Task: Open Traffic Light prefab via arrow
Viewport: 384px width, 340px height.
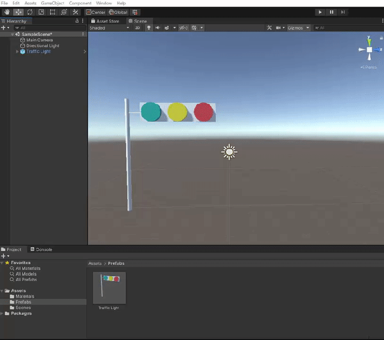Action: [x=85, y=52]
